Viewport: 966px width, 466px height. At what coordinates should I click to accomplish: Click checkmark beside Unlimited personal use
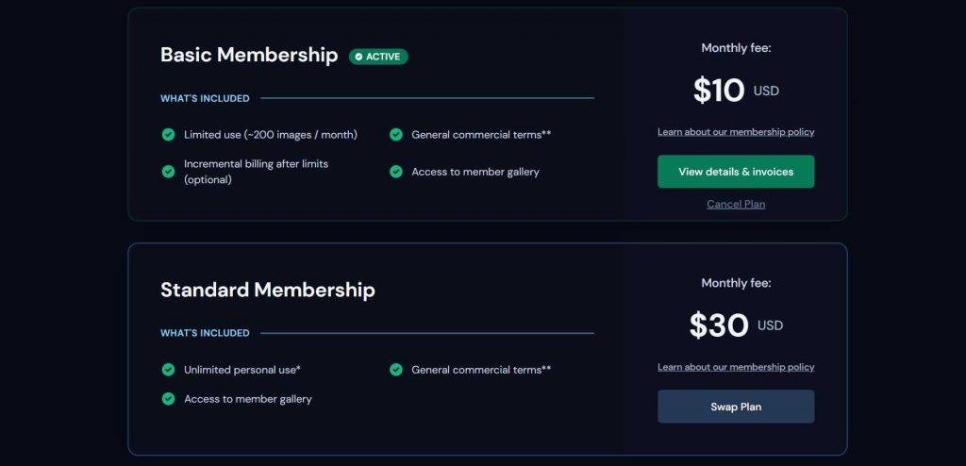coord(168,370)
